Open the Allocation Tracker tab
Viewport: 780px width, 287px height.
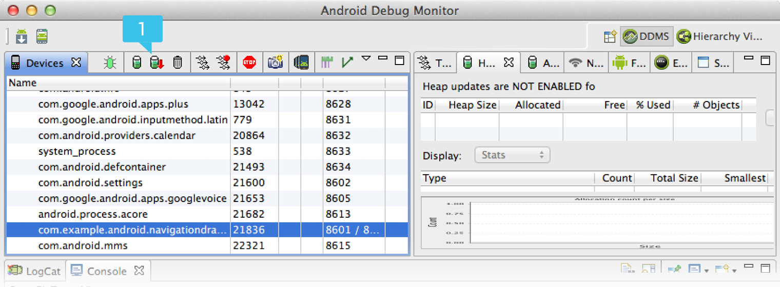click(543, 63)
